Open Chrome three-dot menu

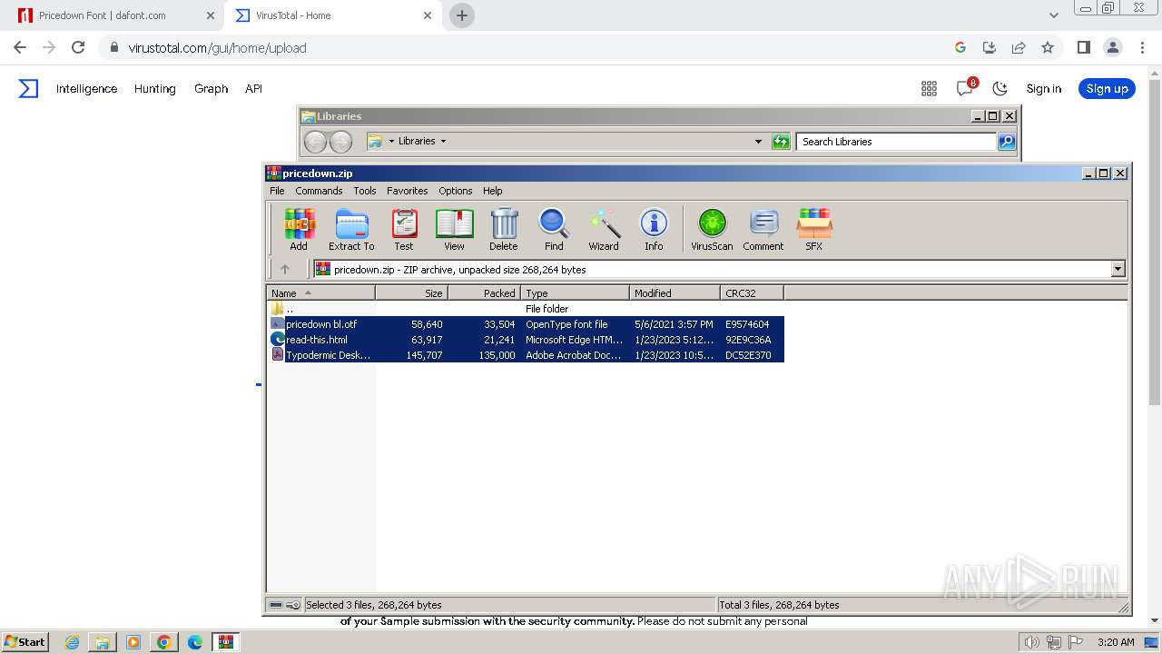tap(1141, 47)
